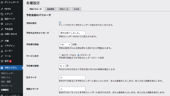Click the 予約中止中のメッセージ text field
170x96 pixels.
(x=72, y=33)
